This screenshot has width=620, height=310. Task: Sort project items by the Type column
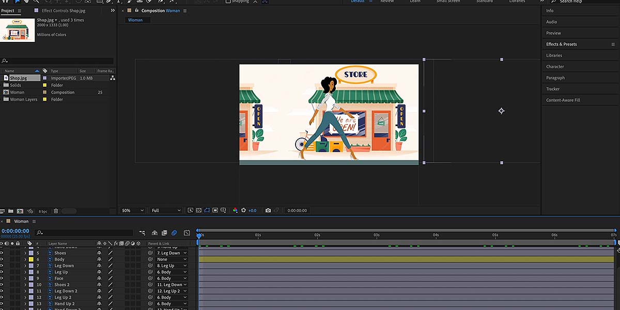pyautogui.click(x=54, y=71)
